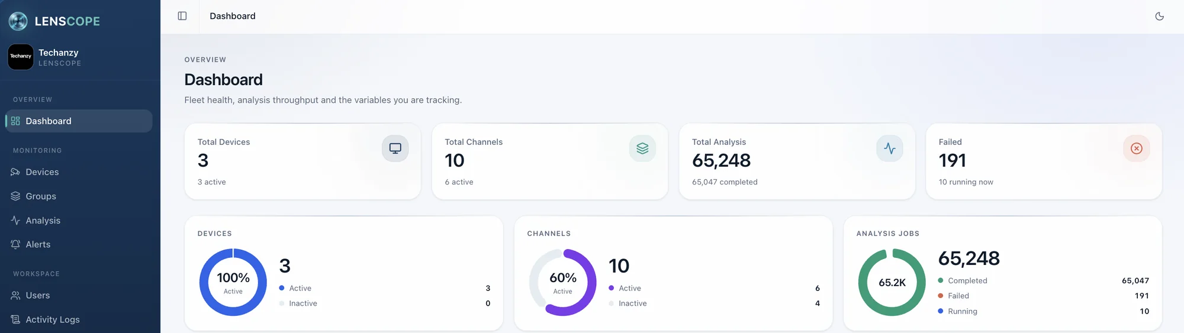
Task: Click the Alerts bell icon
Action: point(15,244)
